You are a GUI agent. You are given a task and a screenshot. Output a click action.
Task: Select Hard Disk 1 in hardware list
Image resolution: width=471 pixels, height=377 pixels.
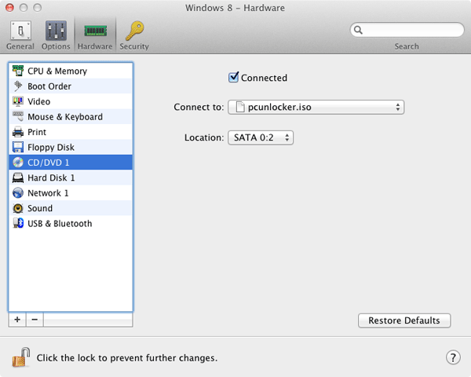tap(71, 178)
